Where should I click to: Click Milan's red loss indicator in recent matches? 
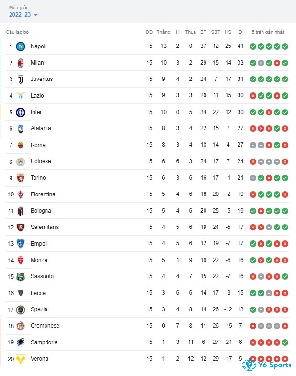point(277,63)
